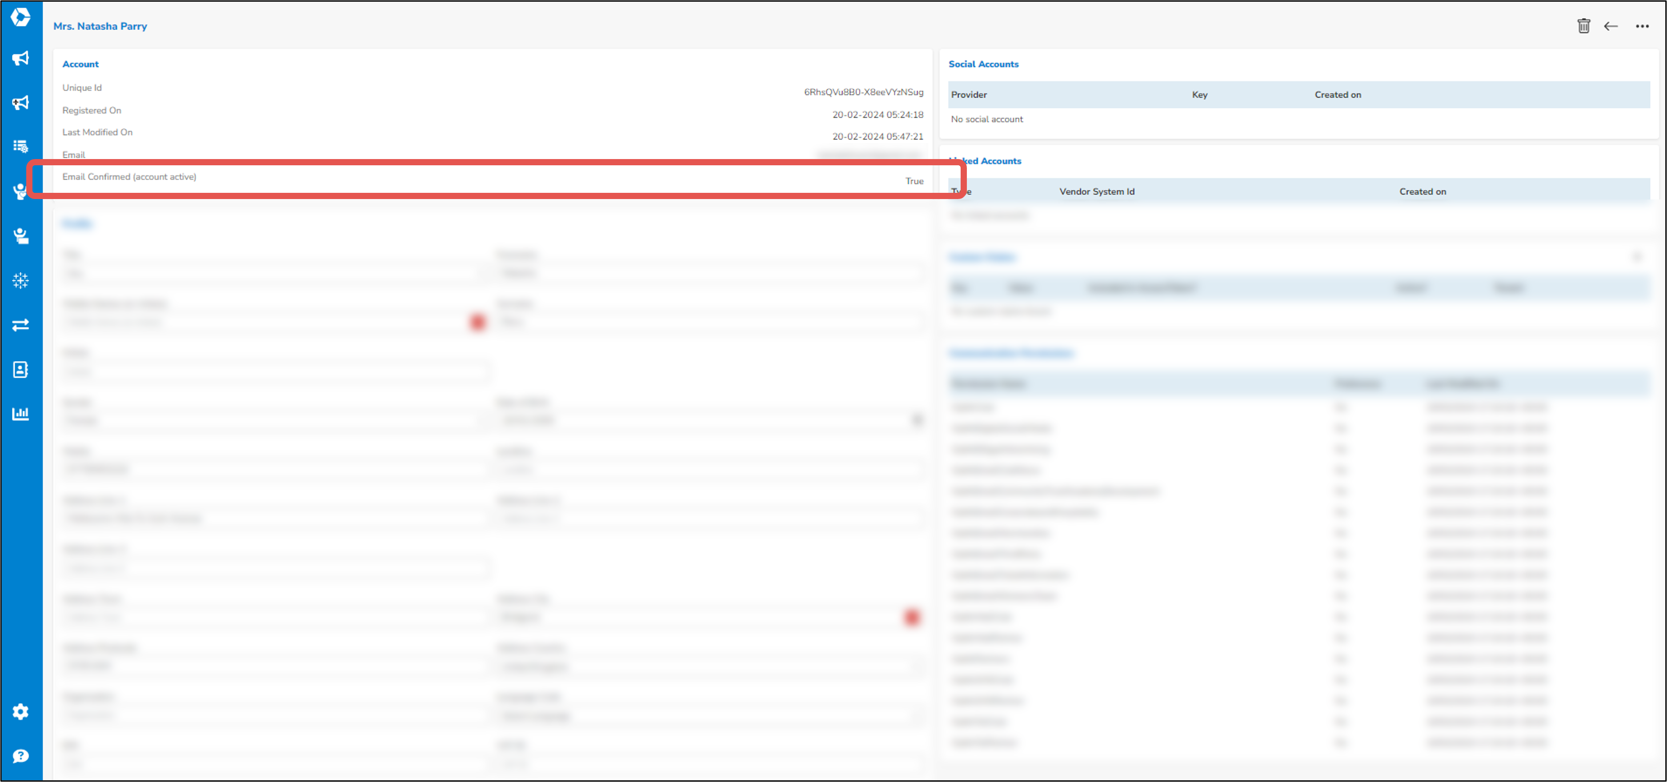Open the settings gear in sidebar

(21, 711)
